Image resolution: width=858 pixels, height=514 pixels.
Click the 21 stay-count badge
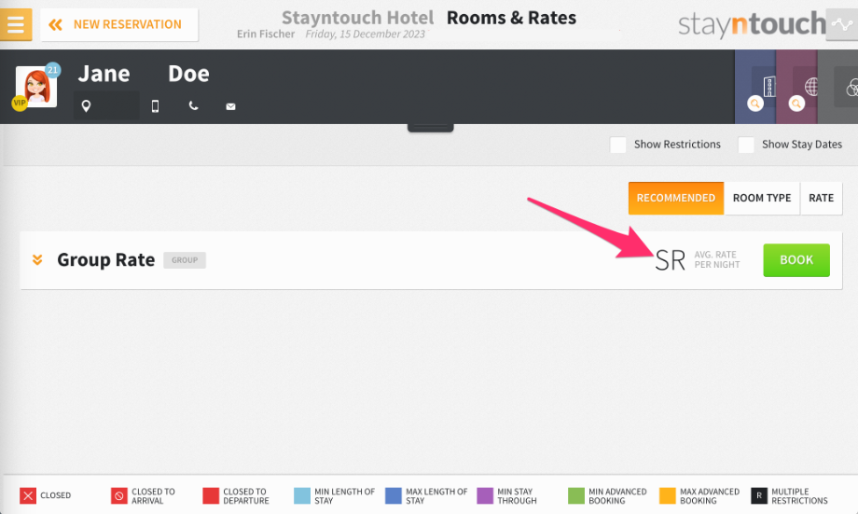pos(52,70)
